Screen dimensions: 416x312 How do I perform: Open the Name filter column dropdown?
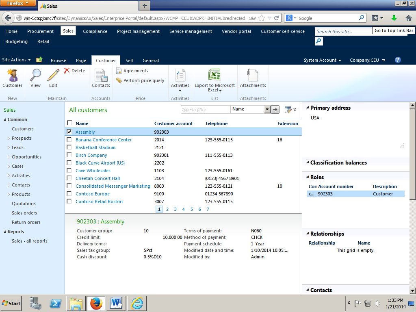pos(266,109)
